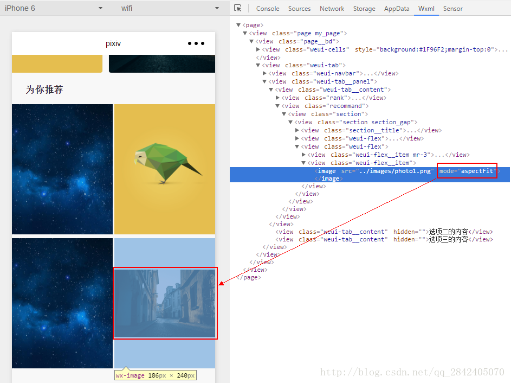Screen dimensions: 511x383
Task: Select the highlighted image photo1.png node
Action: pyautogui.click(x=379, y=171)
